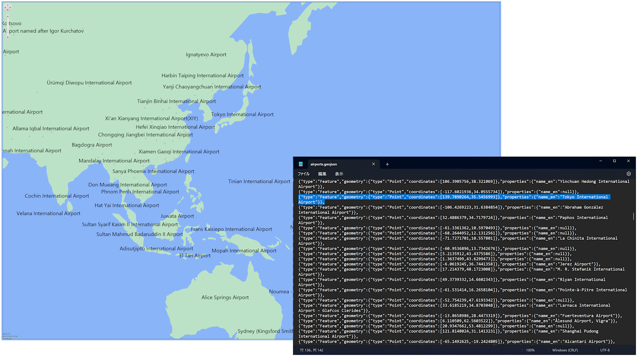Open the 表示 menu in Notepad

(x=339, y=174)
